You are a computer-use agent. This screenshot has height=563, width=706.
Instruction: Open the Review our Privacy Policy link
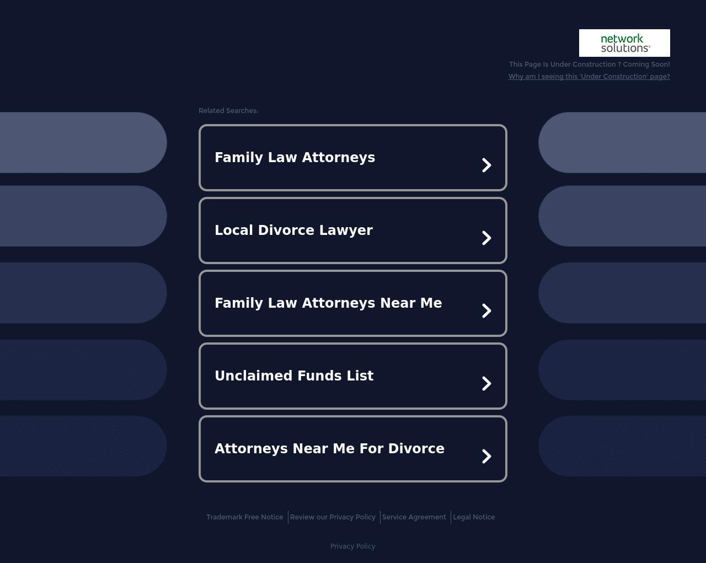point(333,517)
